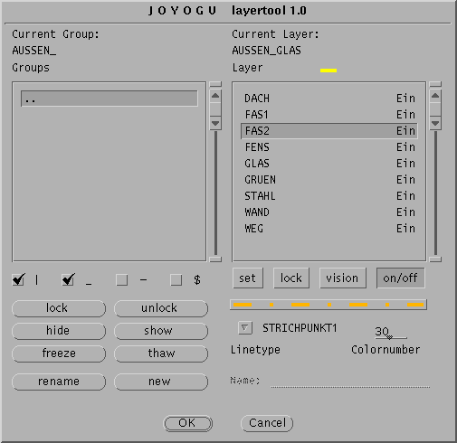This screenshot has height=443, width=457.
Task: Click the 'thaw' group button
Action: (161, 353)
